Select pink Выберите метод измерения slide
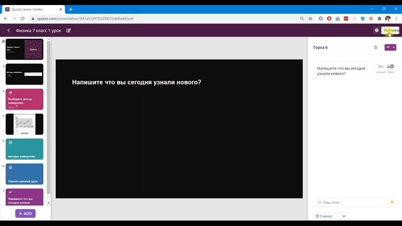The width and height of the screenshot is (402, 226). click(24, 99)
